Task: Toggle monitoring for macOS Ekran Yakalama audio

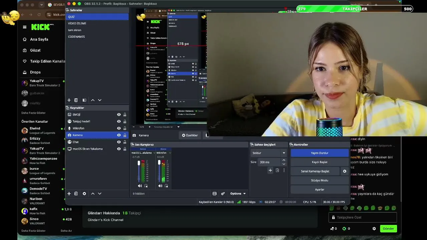Action: click(146, 186)
